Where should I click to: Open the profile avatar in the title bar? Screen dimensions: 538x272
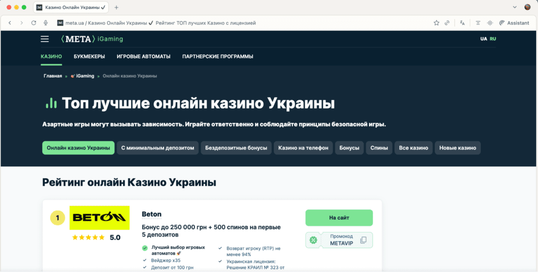[528, 7]
